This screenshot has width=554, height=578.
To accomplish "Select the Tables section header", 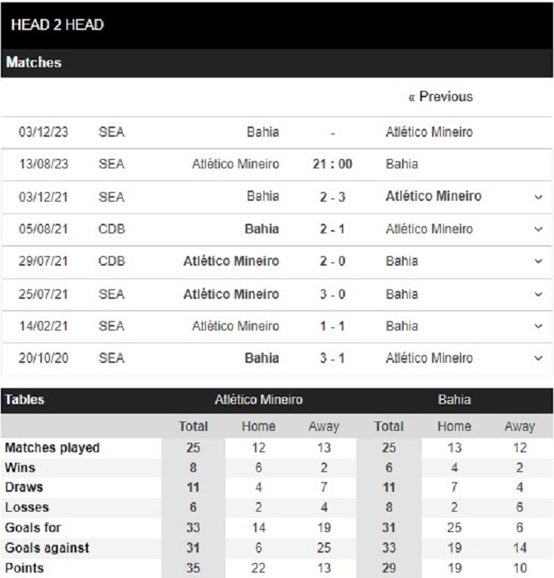I will click(25, 400).
